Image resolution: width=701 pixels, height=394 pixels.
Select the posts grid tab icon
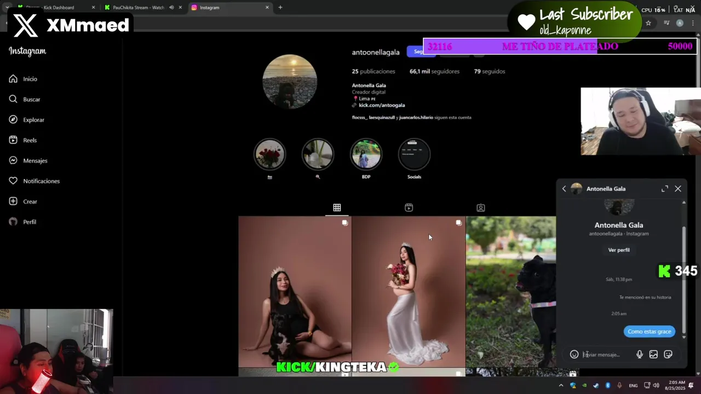337,207
